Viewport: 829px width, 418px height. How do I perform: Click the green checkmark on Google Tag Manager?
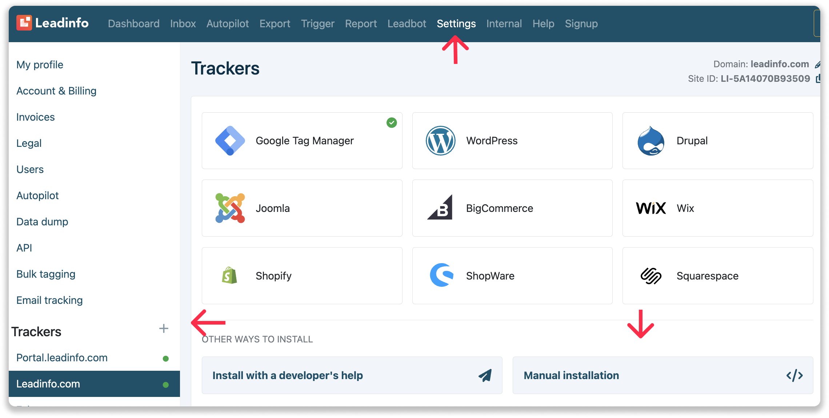coord(392,123)
